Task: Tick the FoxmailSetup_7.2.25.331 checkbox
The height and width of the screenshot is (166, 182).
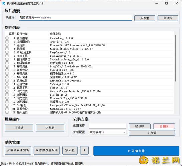Action: [x=7, y=56]
